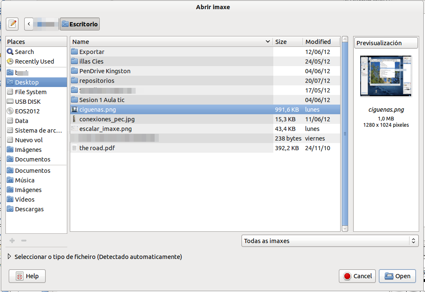Click the file list vertical scrollbar
The width and height of the screenshot is (425, 292).
[345, 134]
